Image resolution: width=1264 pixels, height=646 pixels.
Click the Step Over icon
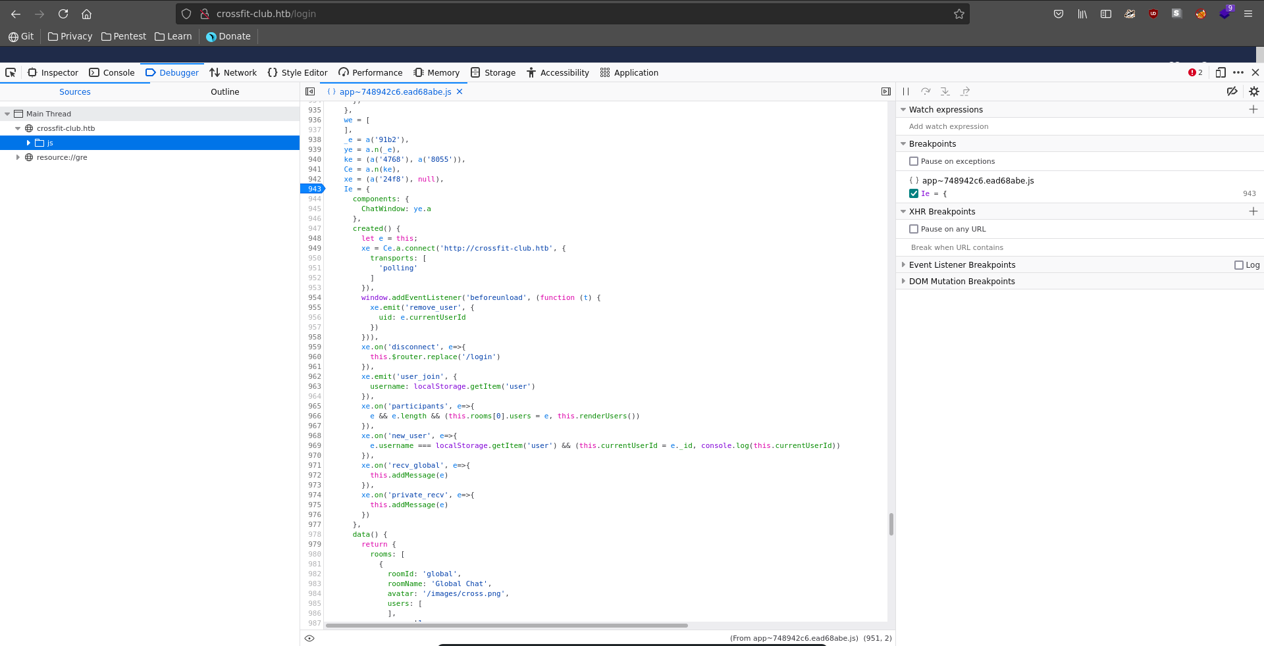pos(926,91)
